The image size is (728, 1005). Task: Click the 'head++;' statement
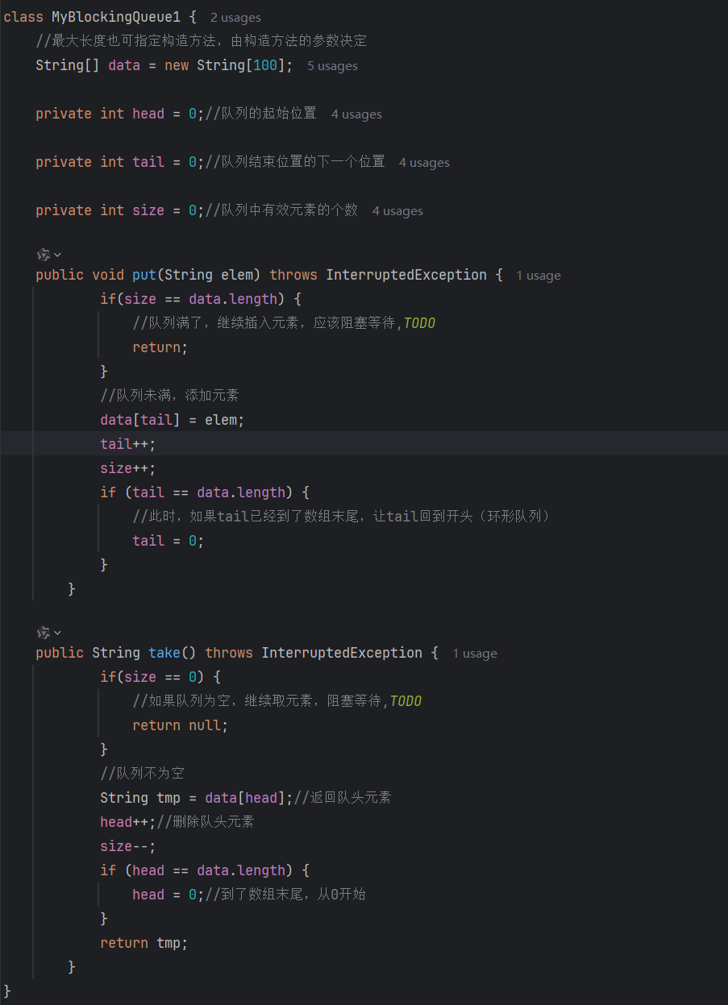[128, 822]
